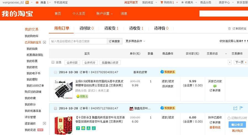Open the 首页 nav item
Screen dimensions: 248x135
pyautogui.click(x=58, y=14)
